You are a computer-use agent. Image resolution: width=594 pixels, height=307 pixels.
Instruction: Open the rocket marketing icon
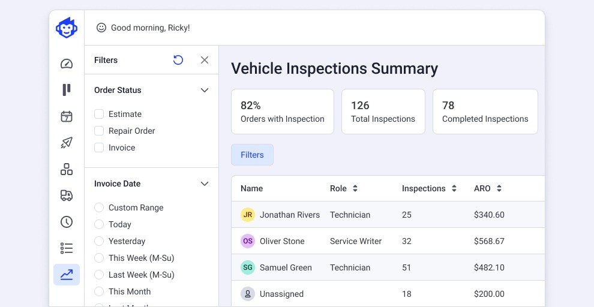pos(67,143)
